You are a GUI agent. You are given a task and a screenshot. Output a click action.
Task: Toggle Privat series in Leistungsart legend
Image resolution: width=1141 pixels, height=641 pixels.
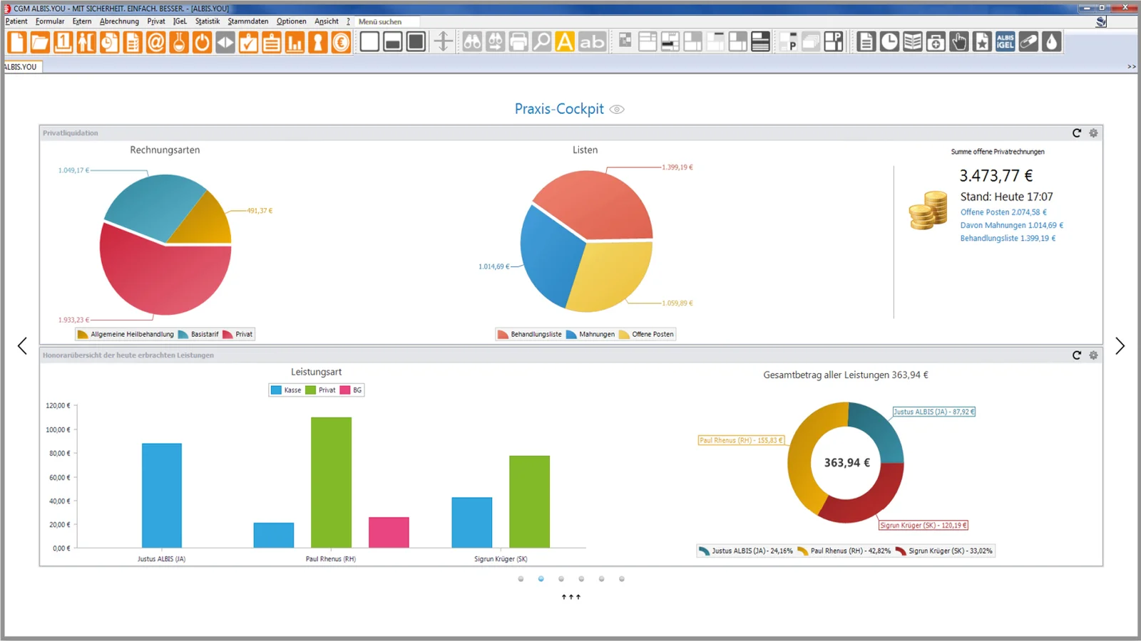coord(320,390)
